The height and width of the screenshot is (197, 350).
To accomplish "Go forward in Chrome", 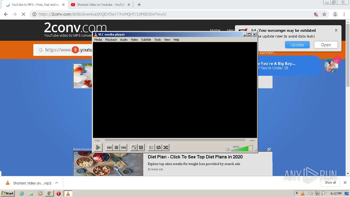I will pos(15,14).
